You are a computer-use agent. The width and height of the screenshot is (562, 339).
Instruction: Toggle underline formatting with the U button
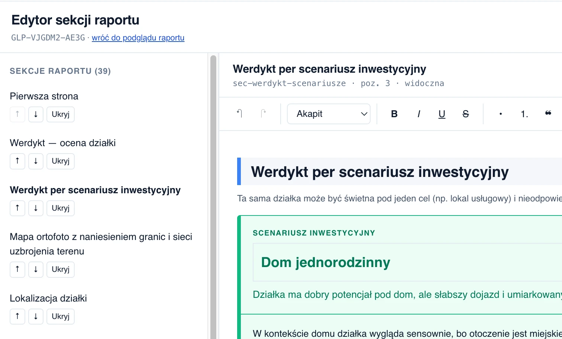pyautogui.click(x=442, y=114)
